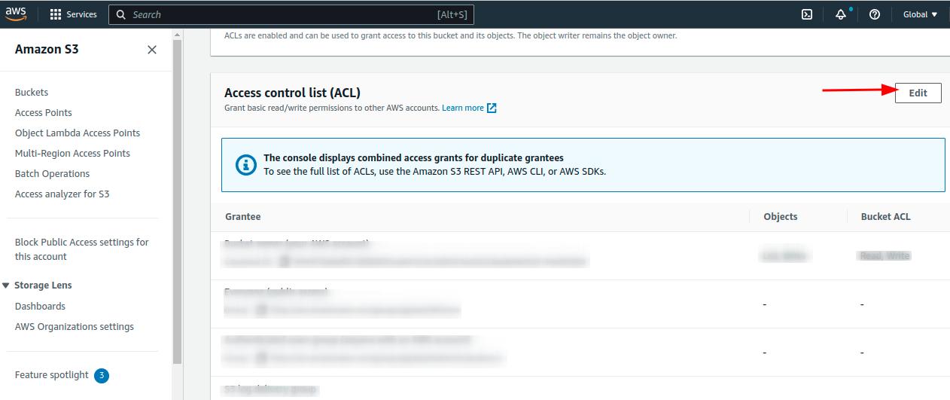Screen dimensions: 950x400
Task: Open Multi-Region Access Points
Action: pyautogui.click(x=72, y=153)
